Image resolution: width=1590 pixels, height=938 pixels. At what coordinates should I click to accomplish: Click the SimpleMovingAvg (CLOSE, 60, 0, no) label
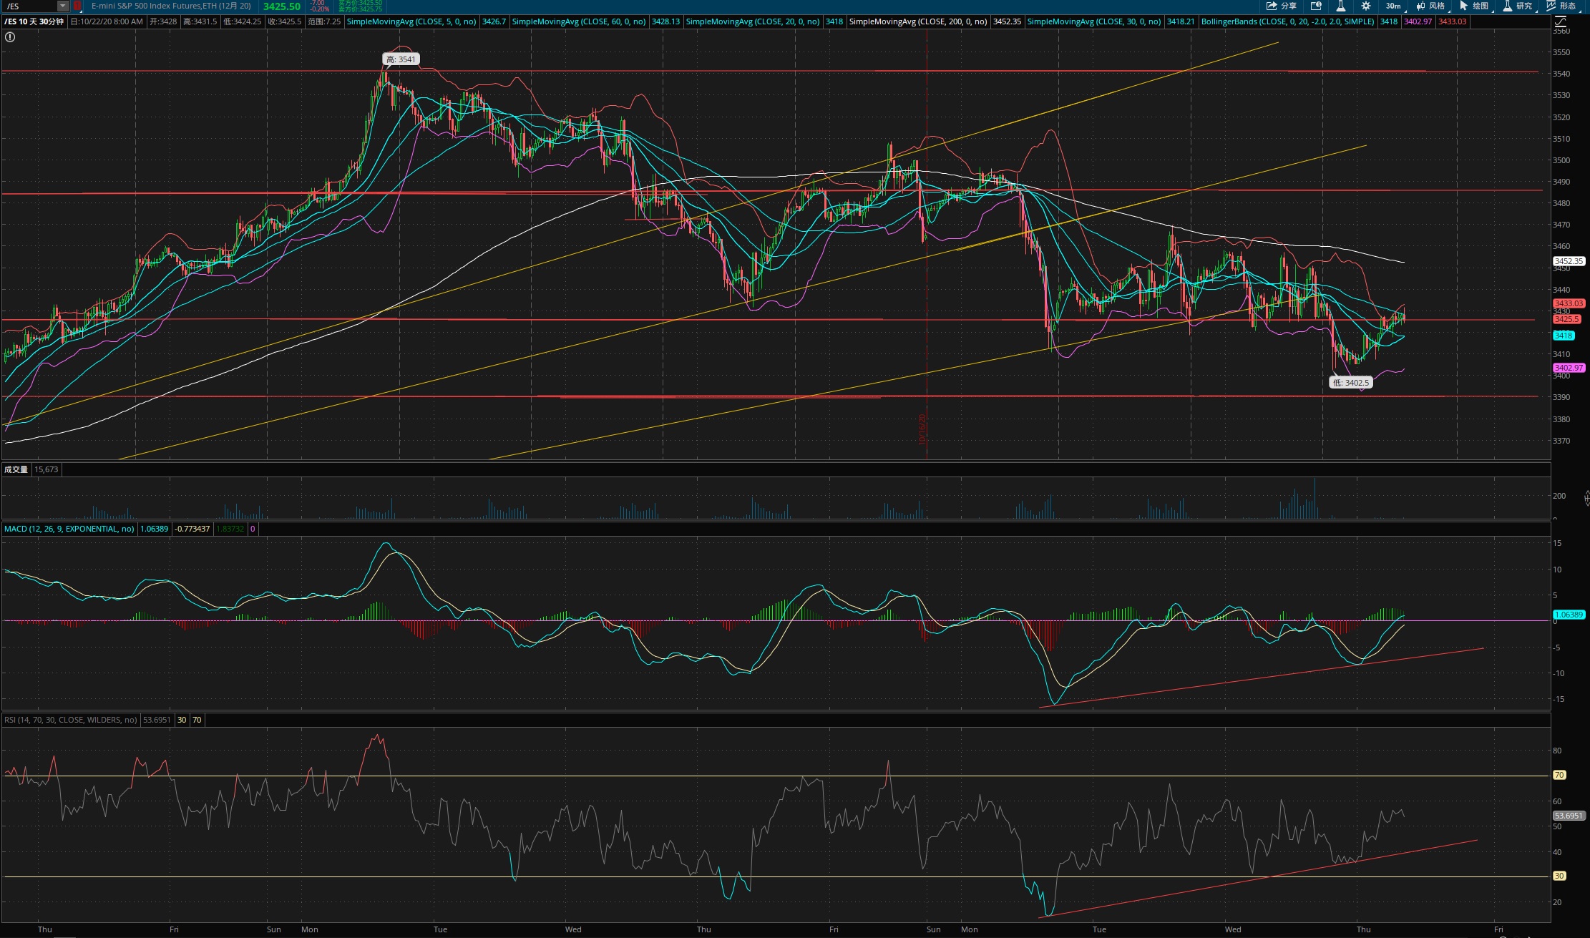point(578,21)
